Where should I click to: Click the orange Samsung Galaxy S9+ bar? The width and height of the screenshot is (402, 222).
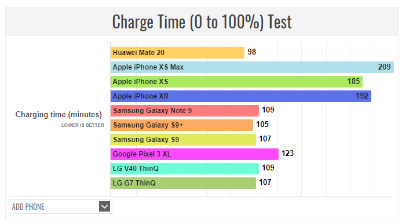[182, 125]
